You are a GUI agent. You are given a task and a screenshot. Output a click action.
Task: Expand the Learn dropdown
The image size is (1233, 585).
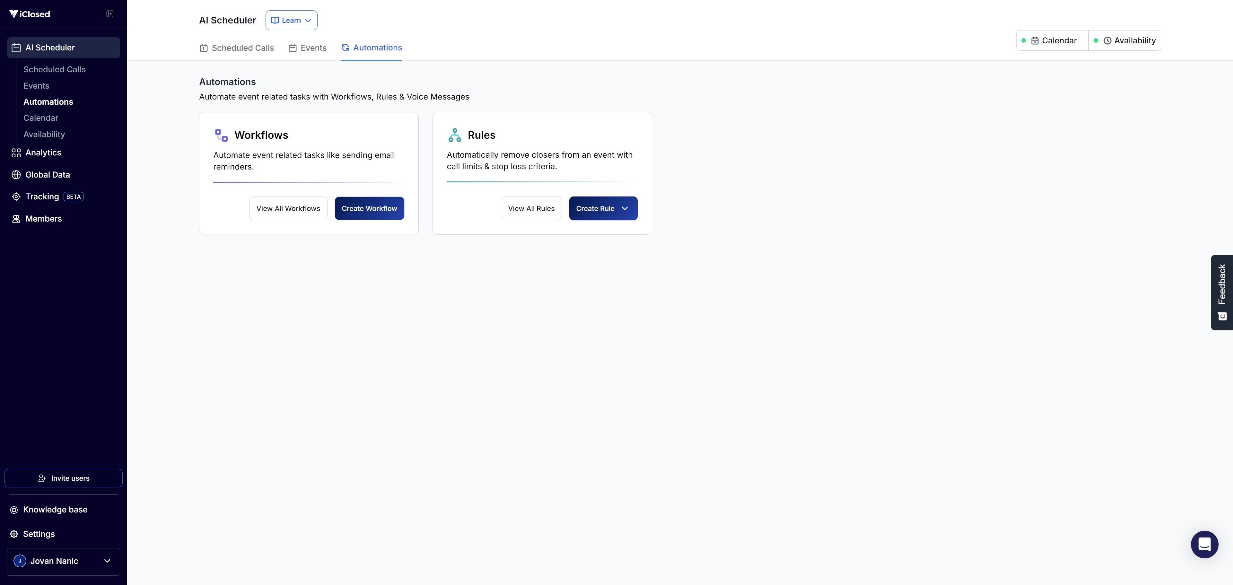click(291, 20)
